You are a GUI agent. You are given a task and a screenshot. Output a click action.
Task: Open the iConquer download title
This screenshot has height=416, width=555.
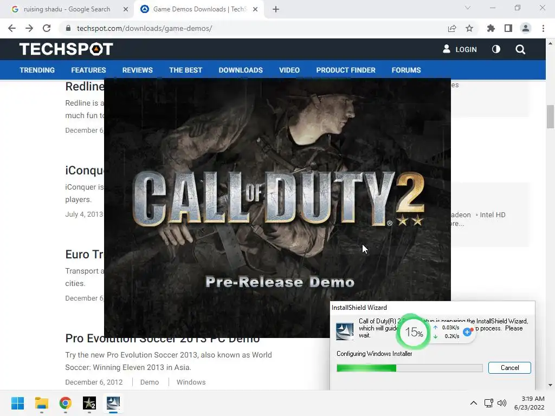[x=85, y=170]
